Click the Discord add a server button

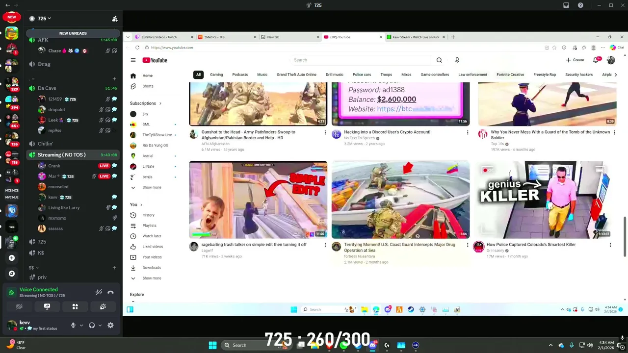point(12,258)
